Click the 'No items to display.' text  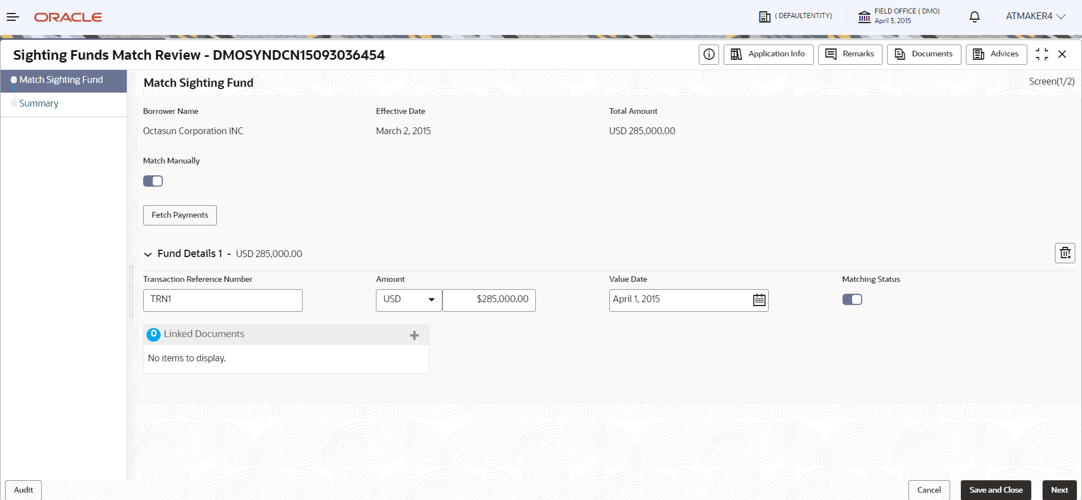pos(187,359)
